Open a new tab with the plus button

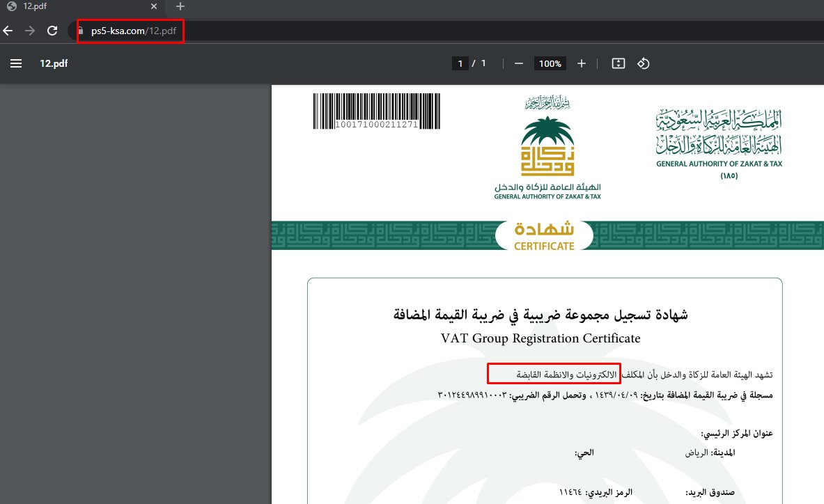pos(180,6)
